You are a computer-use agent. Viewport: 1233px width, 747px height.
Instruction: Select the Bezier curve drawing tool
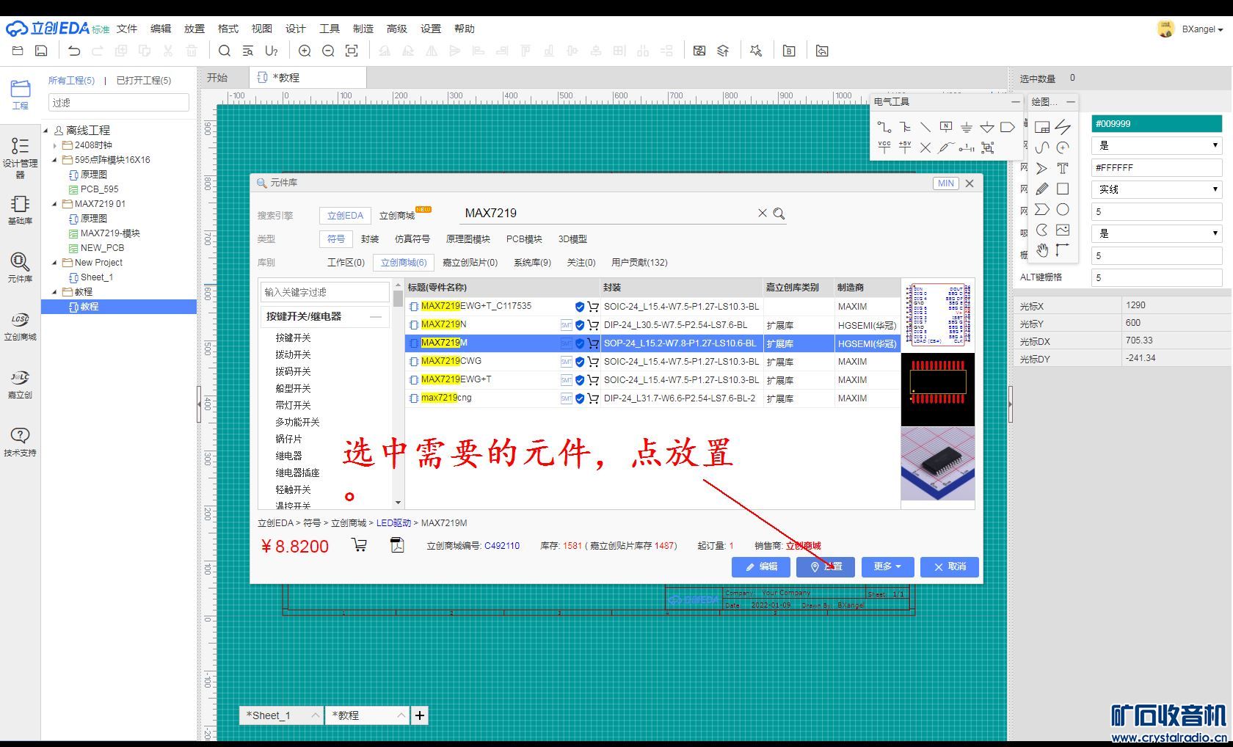point(1041,147)
